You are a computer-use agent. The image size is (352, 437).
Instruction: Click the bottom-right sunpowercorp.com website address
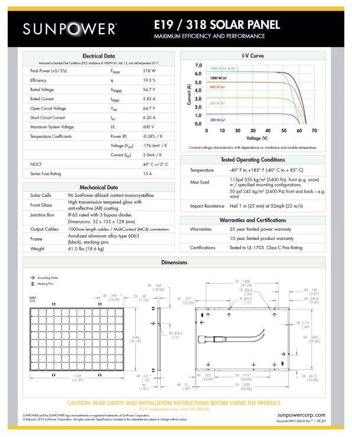[x=301, y=415]
